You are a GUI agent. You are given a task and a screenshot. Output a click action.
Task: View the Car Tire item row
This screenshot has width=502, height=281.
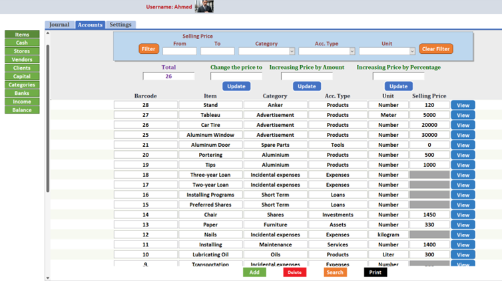[x=463, y=125]
